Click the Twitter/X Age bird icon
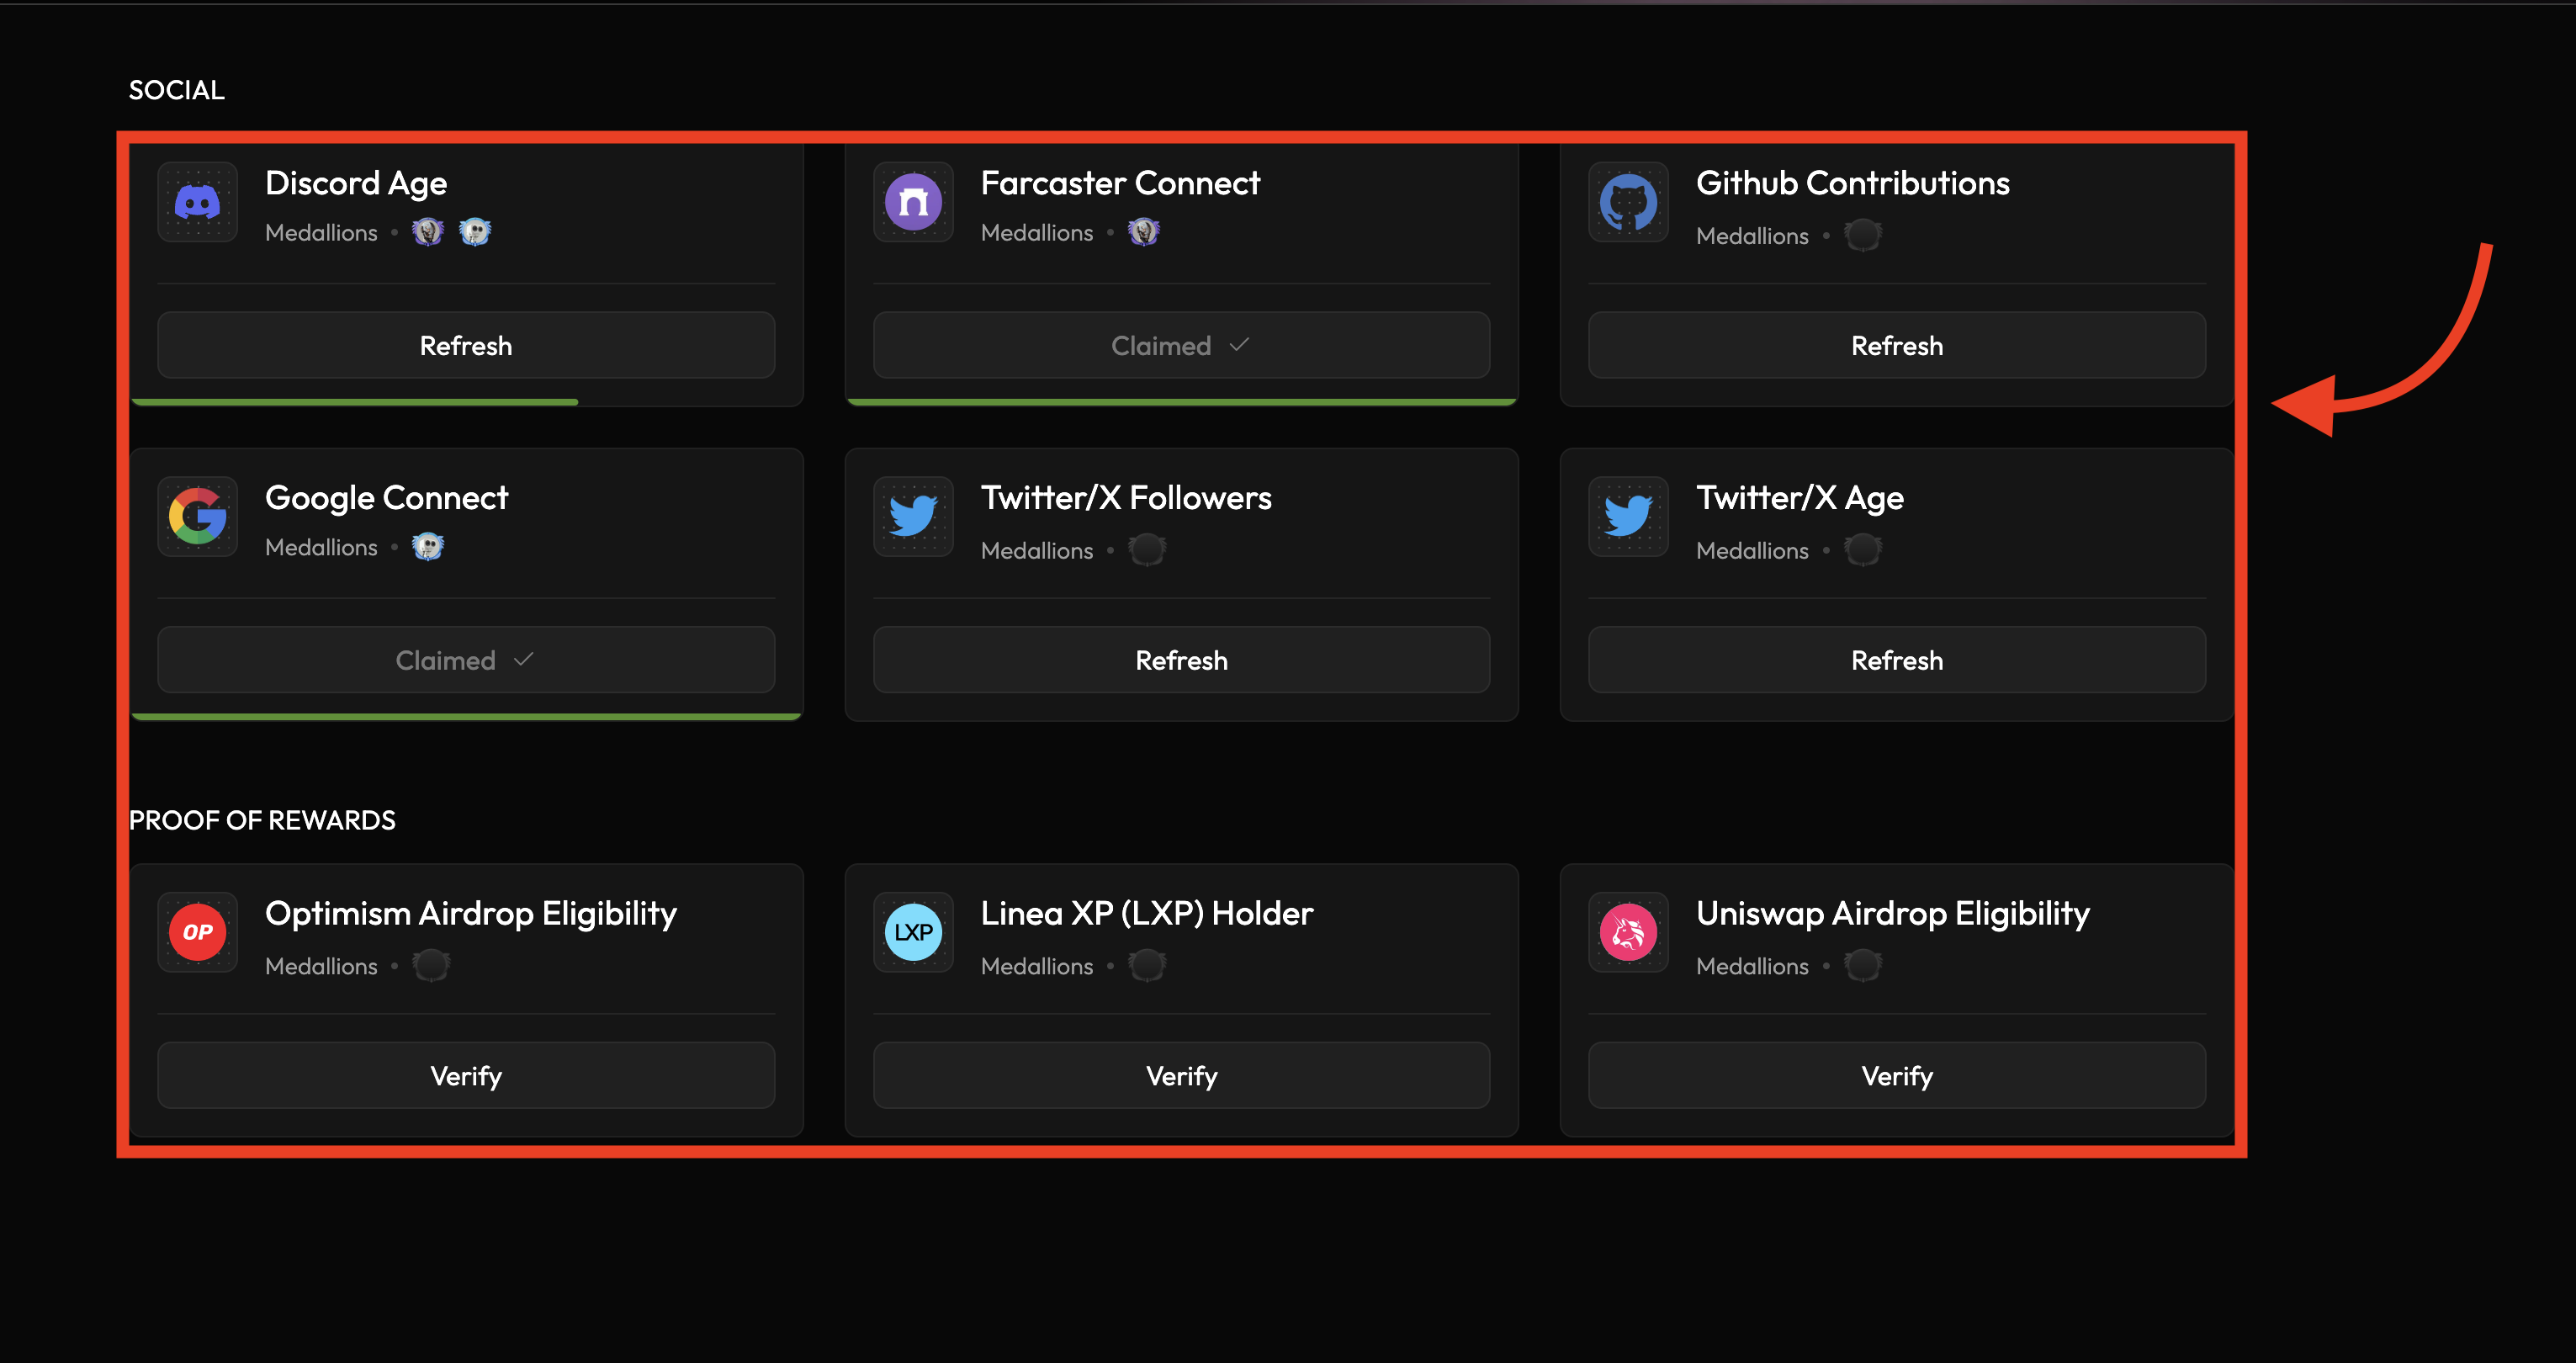 click(x=1628, y=517)
